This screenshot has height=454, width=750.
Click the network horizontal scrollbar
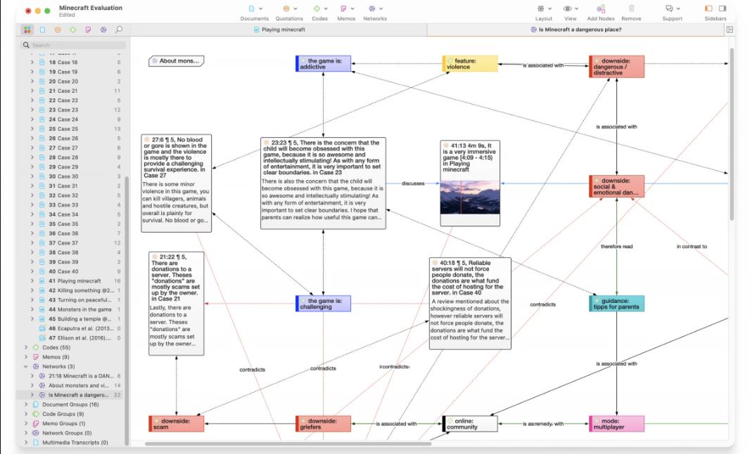(x=288, y=444)
